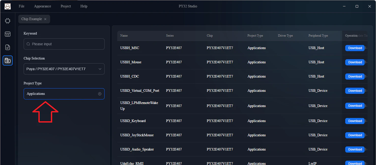The height and width of the screenshot is (165, 376).
Task: Open the Project Type dropdown
Action: 64,94
